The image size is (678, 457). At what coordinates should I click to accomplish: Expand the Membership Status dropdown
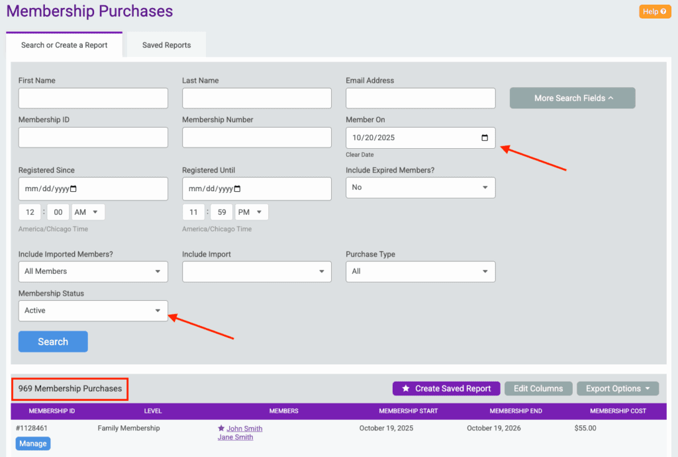tap(93, 310)
